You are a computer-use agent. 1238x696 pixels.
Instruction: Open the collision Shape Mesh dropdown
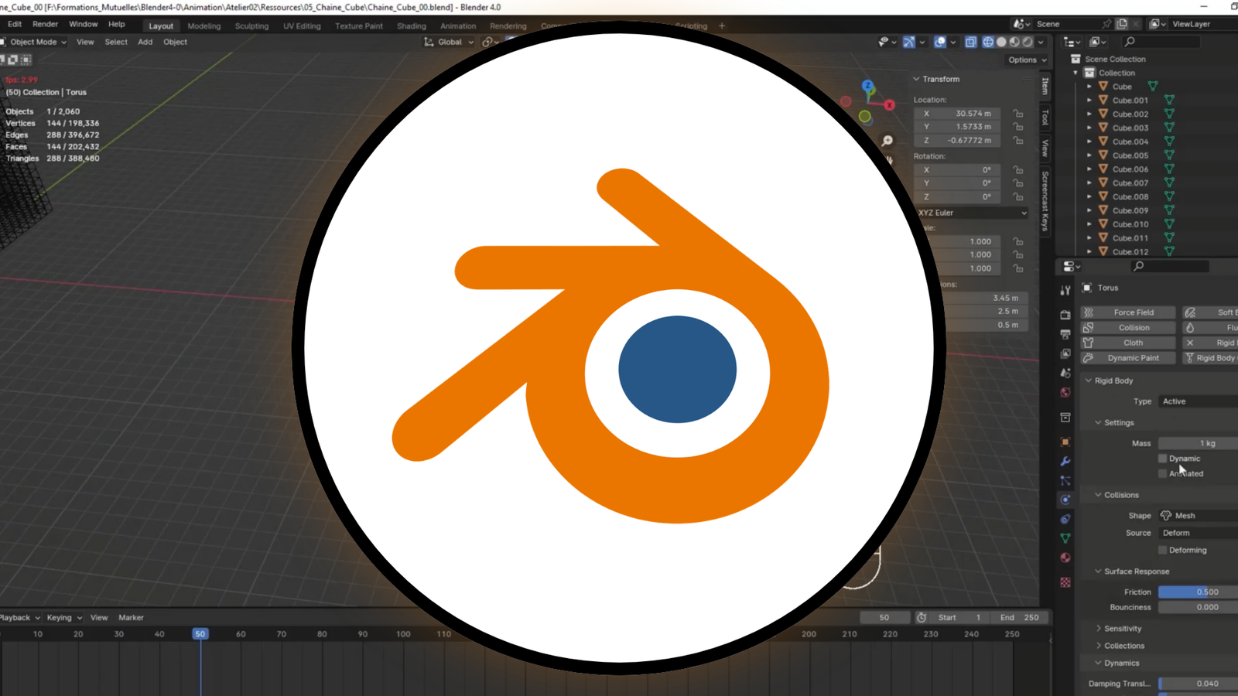(1198, 516)
